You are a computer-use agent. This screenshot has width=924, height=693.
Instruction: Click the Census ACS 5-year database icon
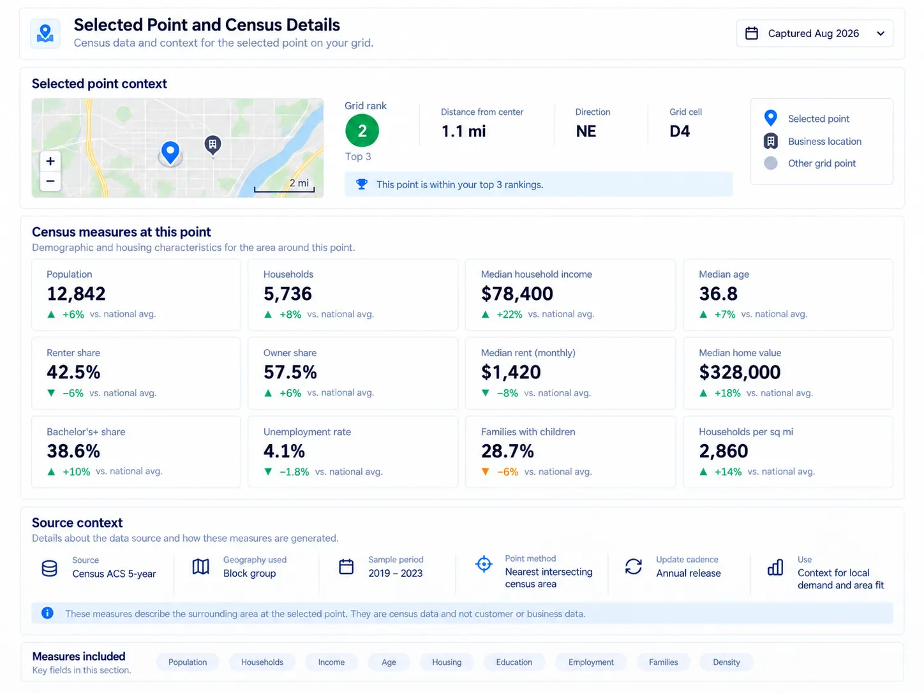(x=49, y=568)
